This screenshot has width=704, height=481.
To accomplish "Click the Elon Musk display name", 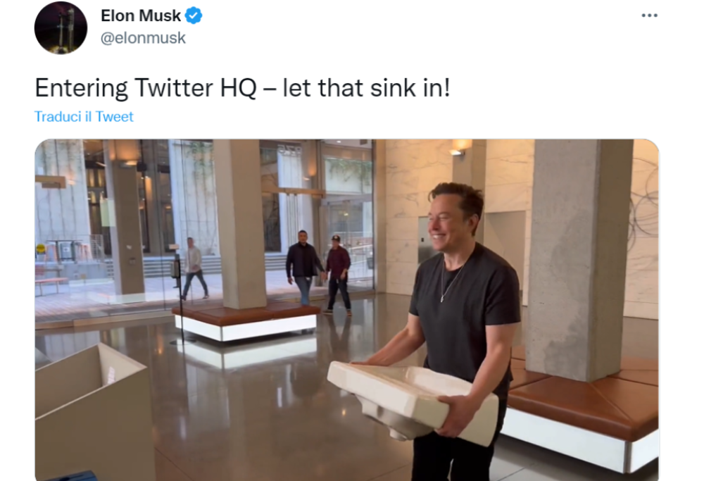I will tap(141, 15).
